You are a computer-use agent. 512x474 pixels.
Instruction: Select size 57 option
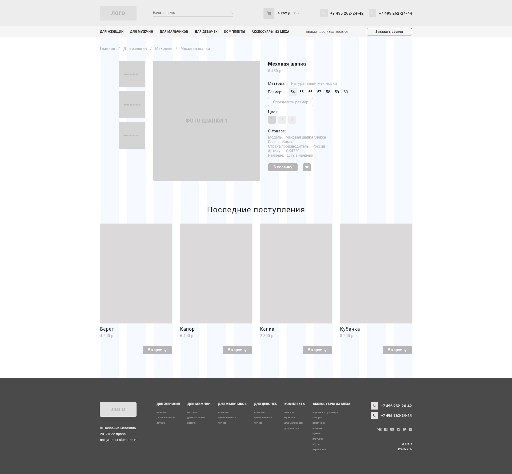coord(319,92)
